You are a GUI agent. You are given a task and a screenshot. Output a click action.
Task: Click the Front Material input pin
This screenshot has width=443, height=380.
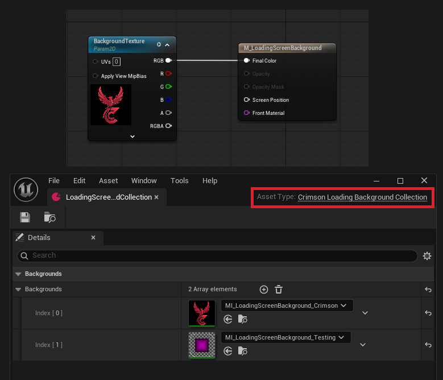pyautogui.click(x=247, y=113)
